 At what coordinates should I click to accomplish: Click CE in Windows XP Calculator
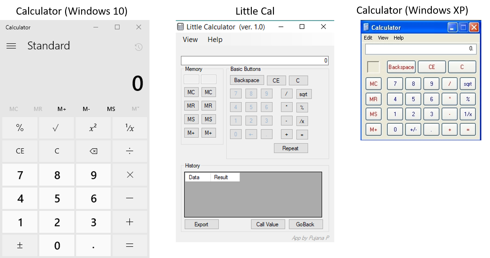point(432,67)
